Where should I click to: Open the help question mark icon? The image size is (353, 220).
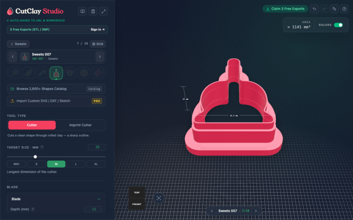pos(344,9)
